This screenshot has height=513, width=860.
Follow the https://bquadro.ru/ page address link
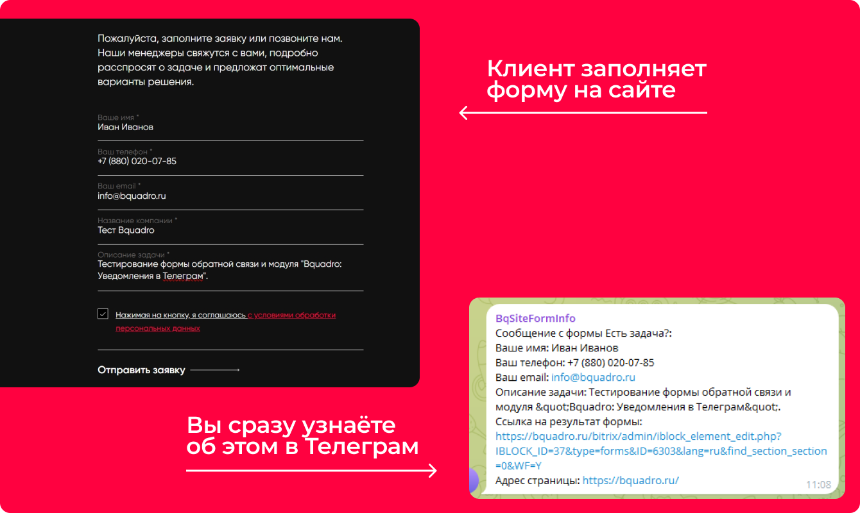(x=630, y=480)
